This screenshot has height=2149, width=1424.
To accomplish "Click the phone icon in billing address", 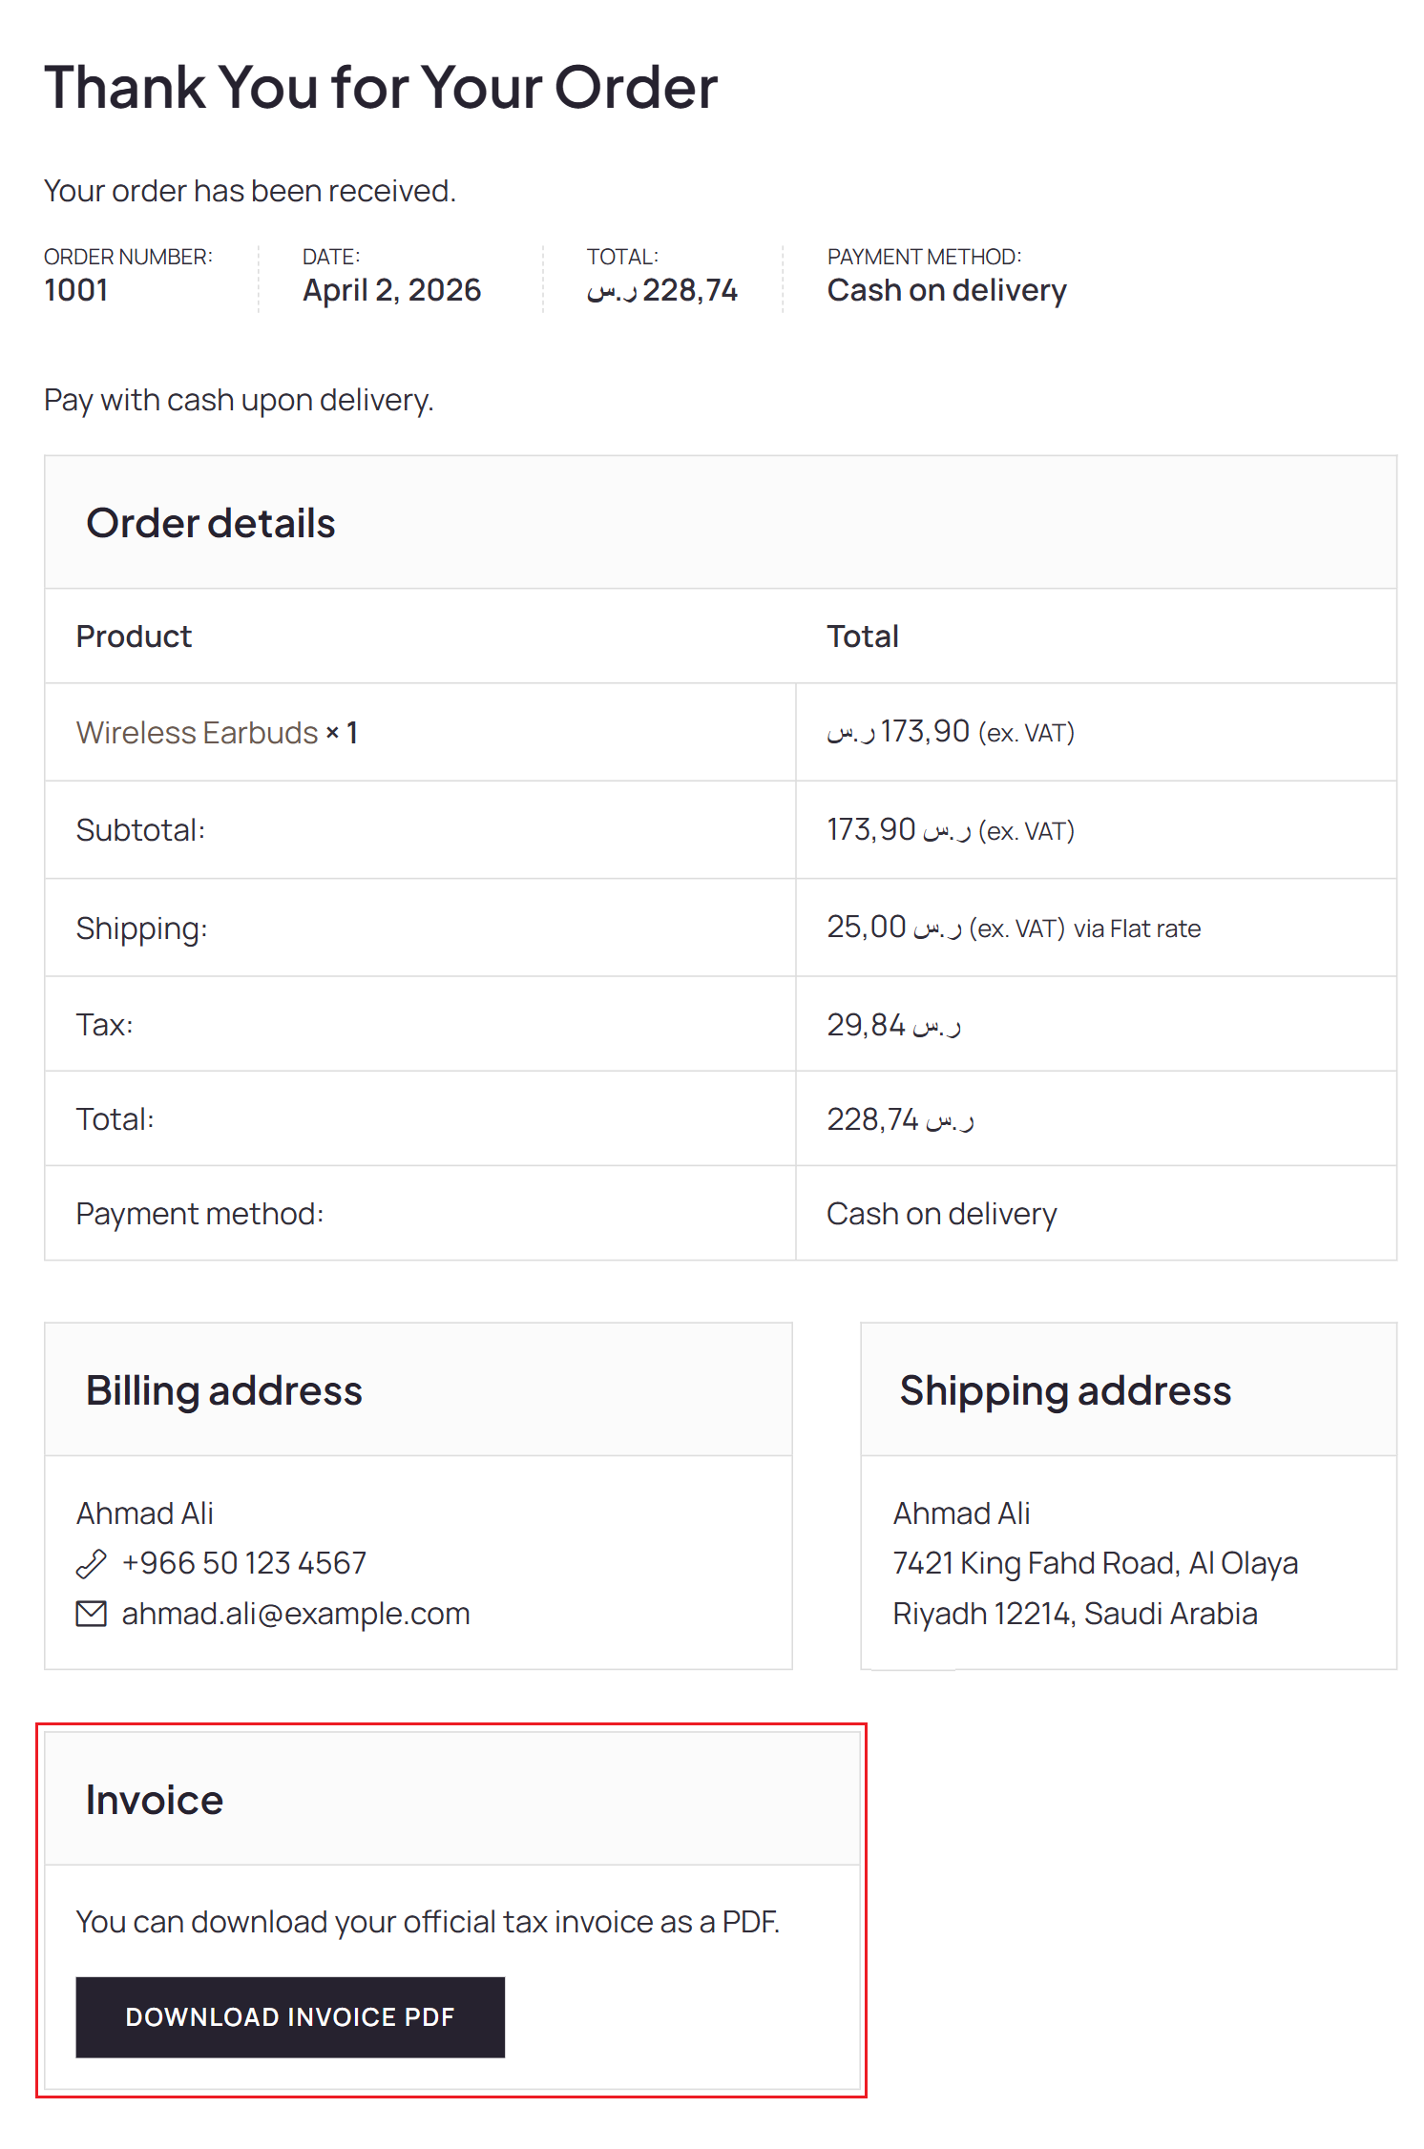I will pos(91,1564).
